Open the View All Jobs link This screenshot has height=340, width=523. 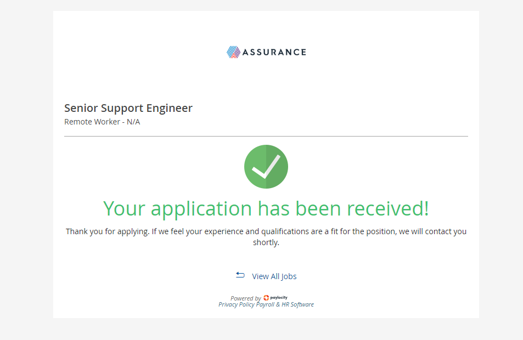(x=274, y=276)
